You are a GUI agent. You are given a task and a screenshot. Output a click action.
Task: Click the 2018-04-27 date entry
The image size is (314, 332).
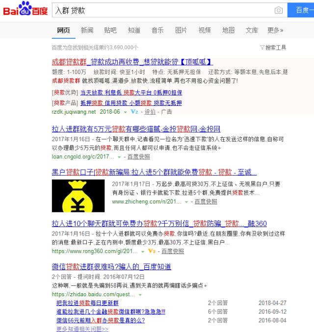[x=272, y=303]
